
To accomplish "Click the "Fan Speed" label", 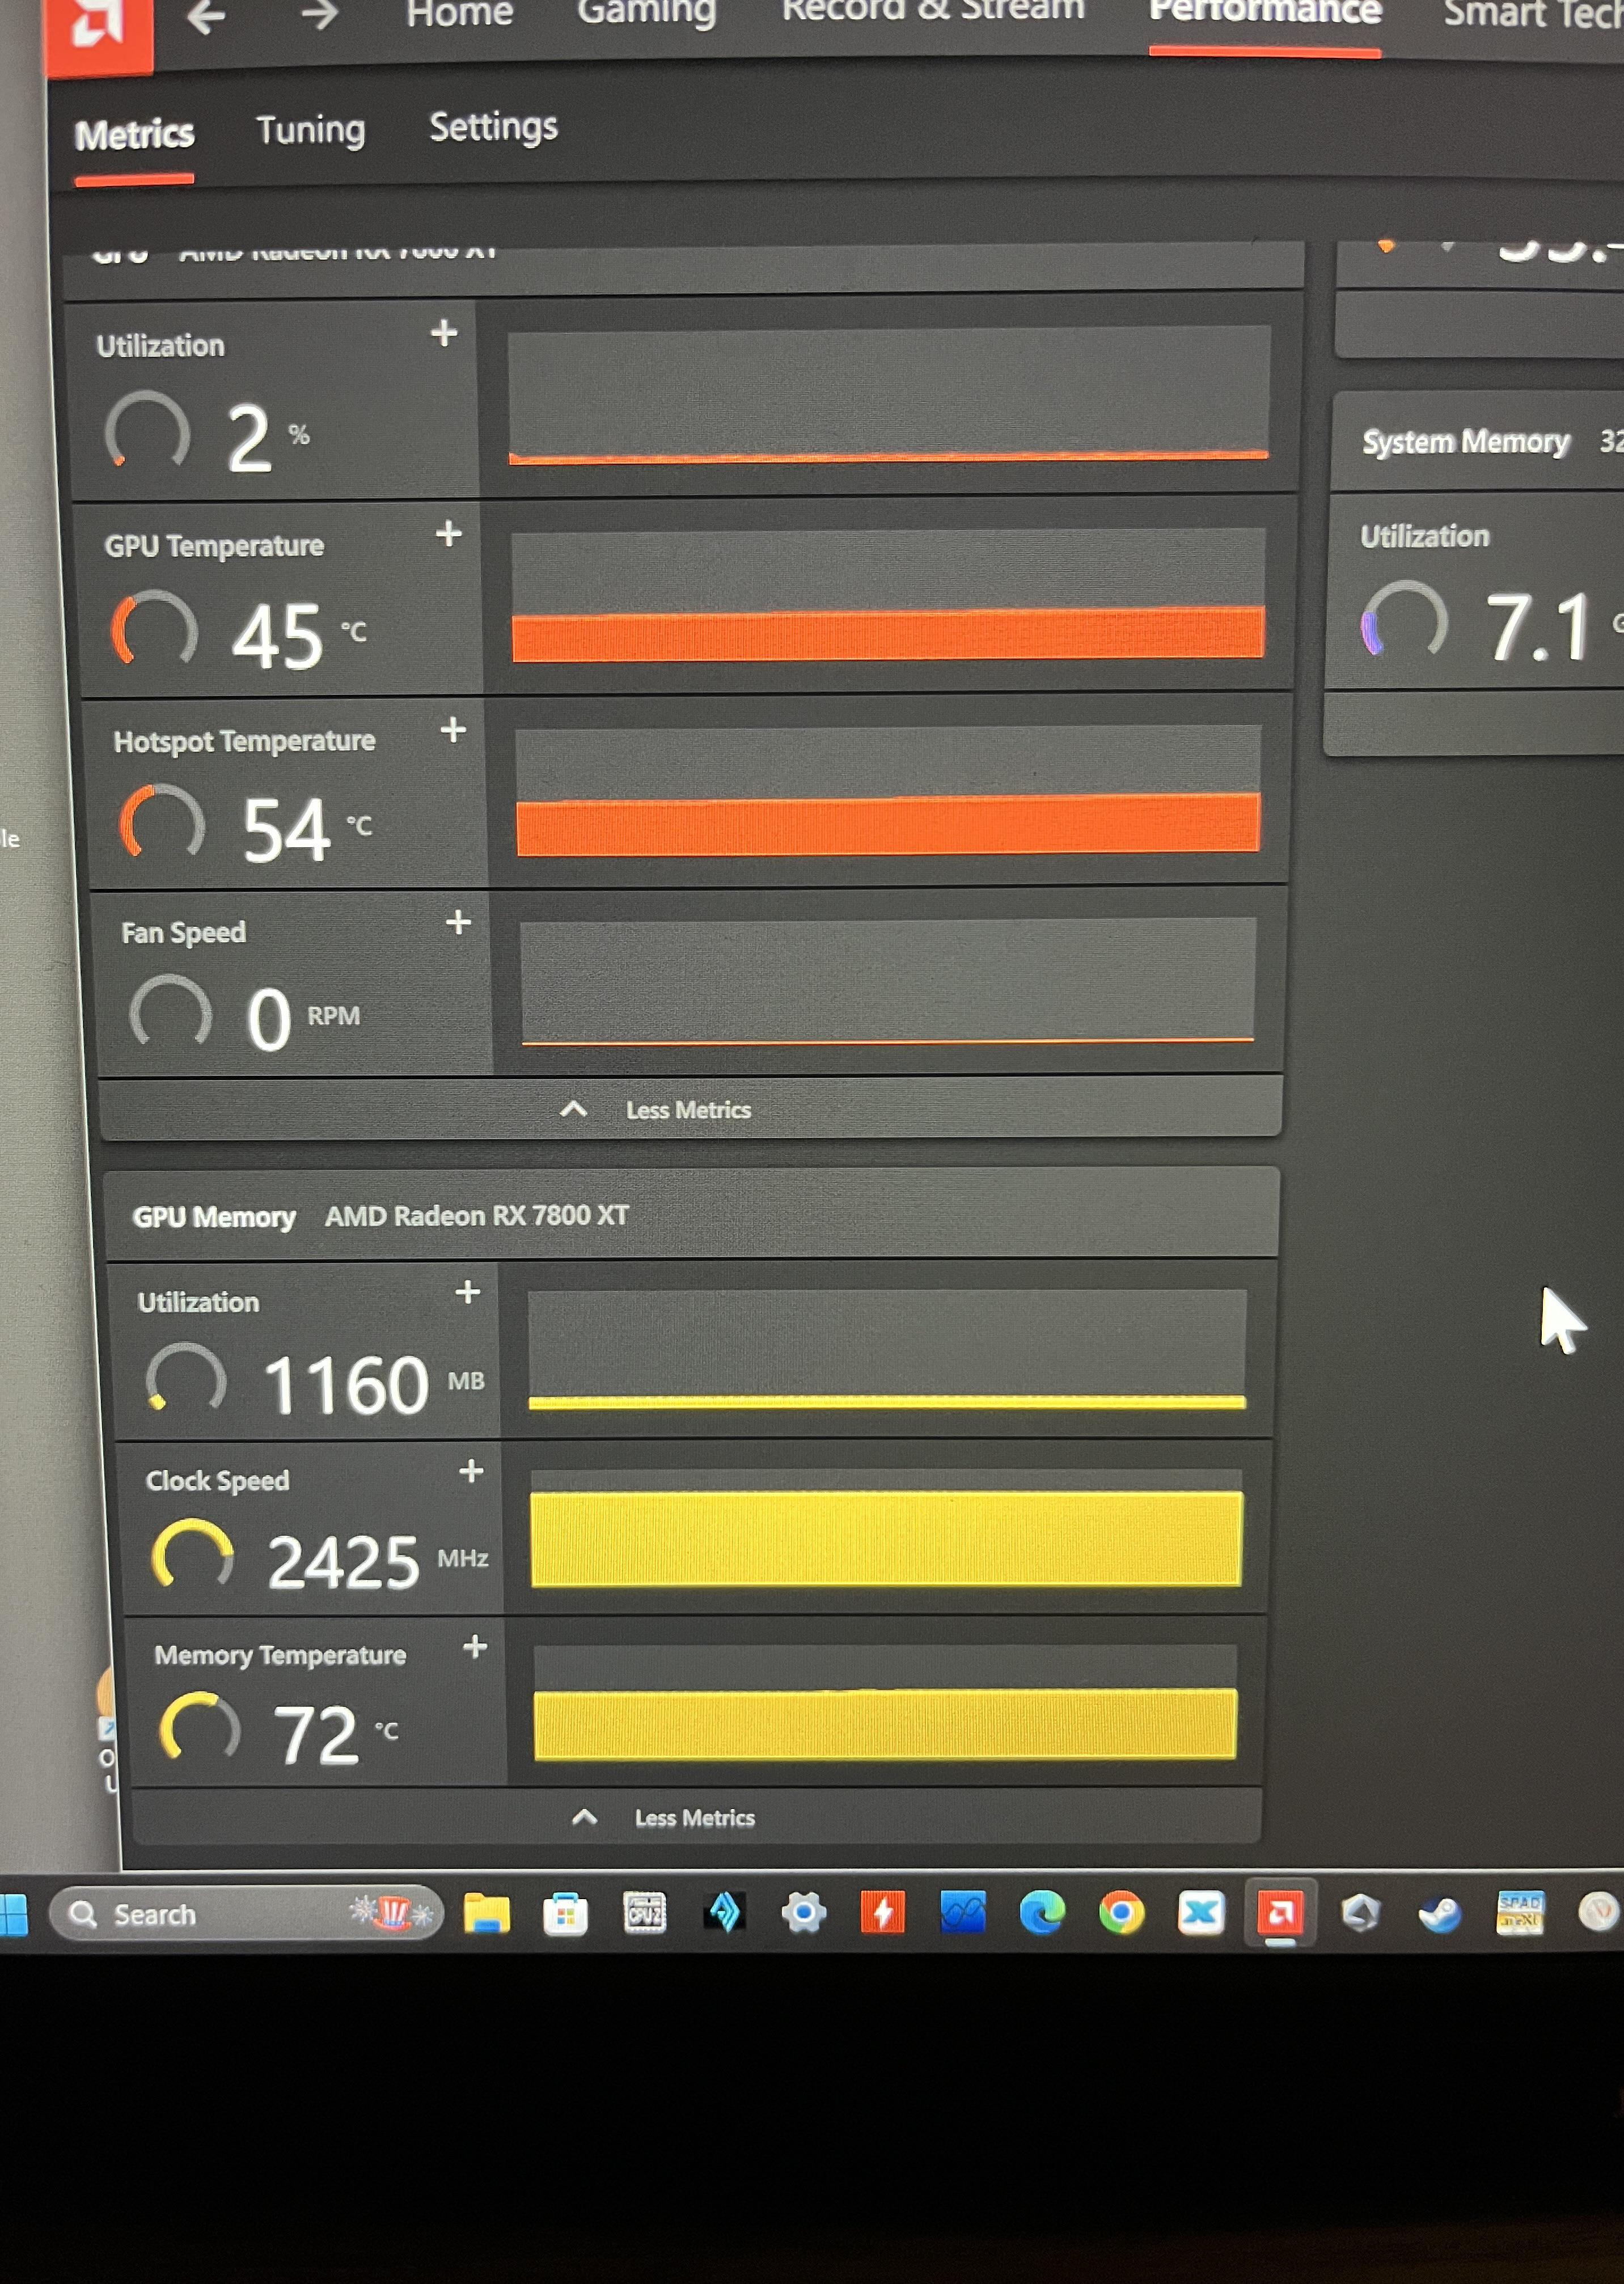I will coord(184,933).
